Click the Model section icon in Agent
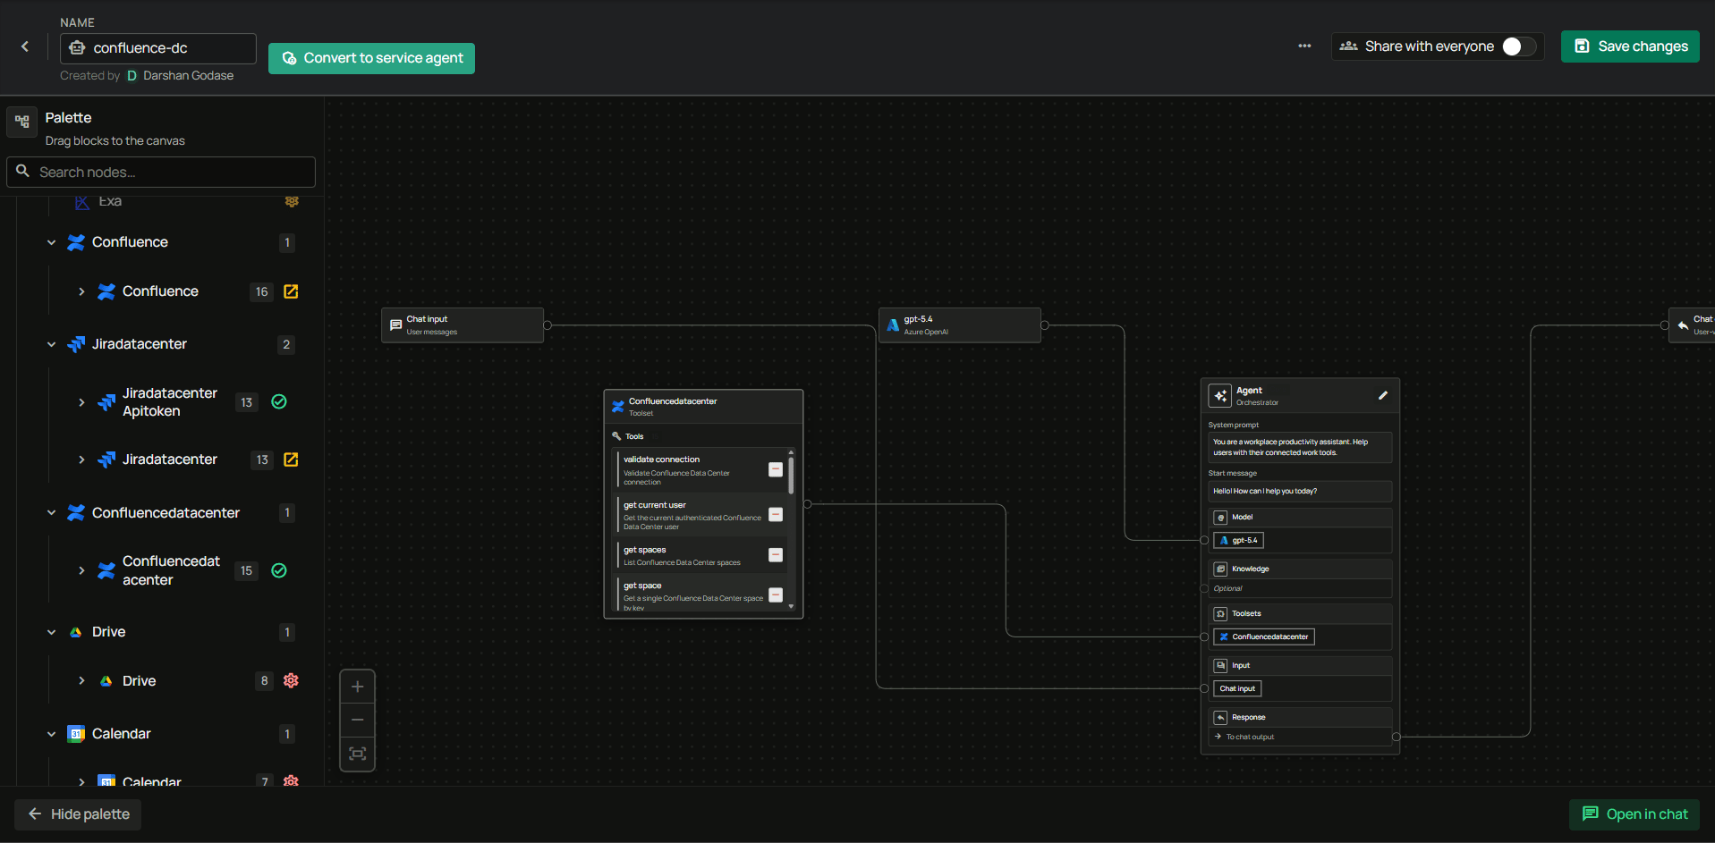Image resolution: width=1715 pixels, height=843 pixels. 1220,517
